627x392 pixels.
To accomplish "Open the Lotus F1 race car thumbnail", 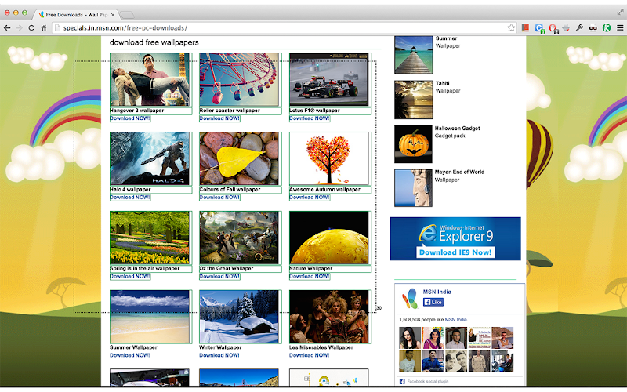I will point(328,80).
